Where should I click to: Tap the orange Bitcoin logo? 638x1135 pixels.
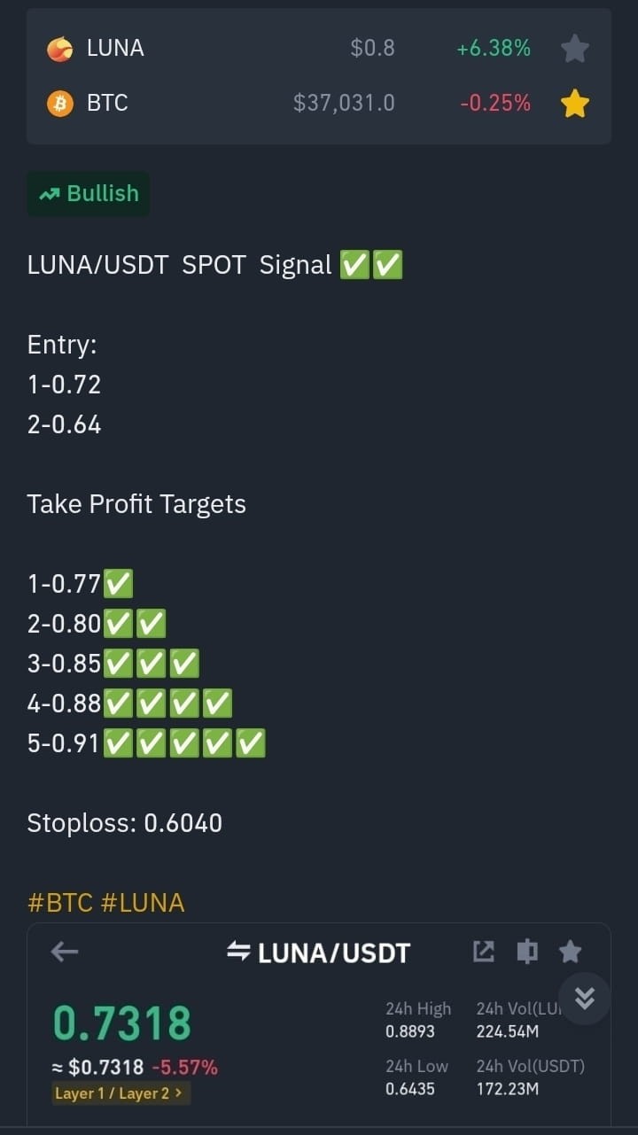coord(60,104)
